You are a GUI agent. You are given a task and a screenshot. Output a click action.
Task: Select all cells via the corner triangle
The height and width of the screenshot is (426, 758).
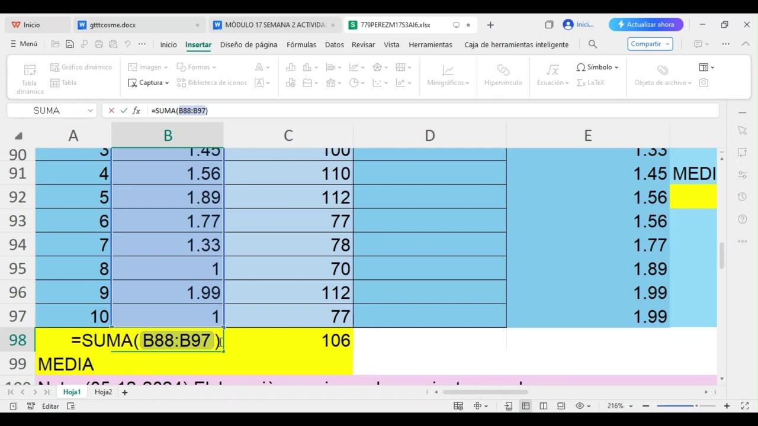(18, 136)
